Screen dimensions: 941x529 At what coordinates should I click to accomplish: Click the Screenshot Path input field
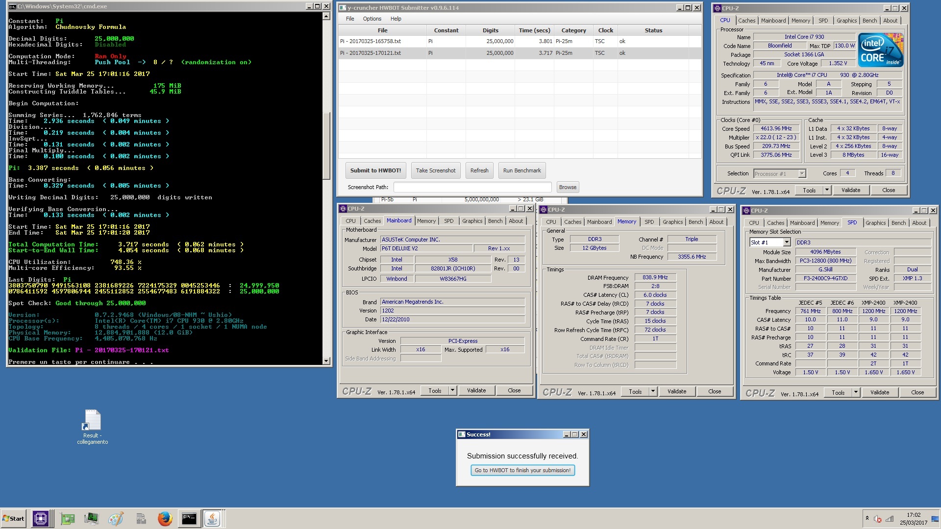472,187
